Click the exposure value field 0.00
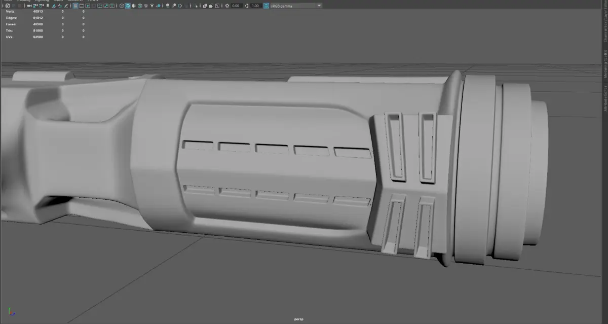 (x=236, y=6)
